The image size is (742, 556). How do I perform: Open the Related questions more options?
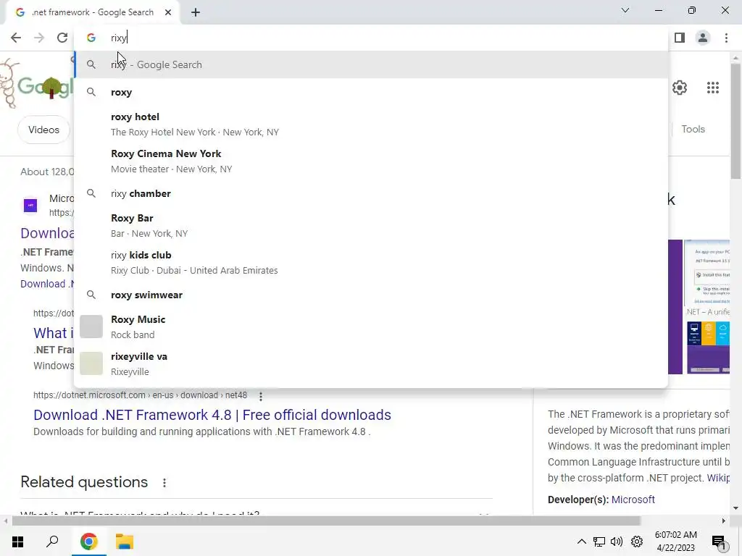(164, 483)
